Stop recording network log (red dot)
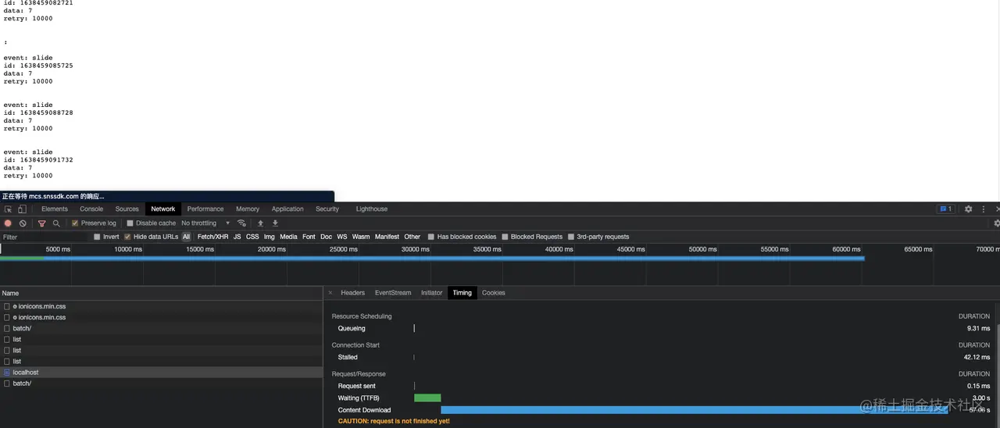Image resolution: width=1000 pixels, height=428 pixels. click(9, 223)
